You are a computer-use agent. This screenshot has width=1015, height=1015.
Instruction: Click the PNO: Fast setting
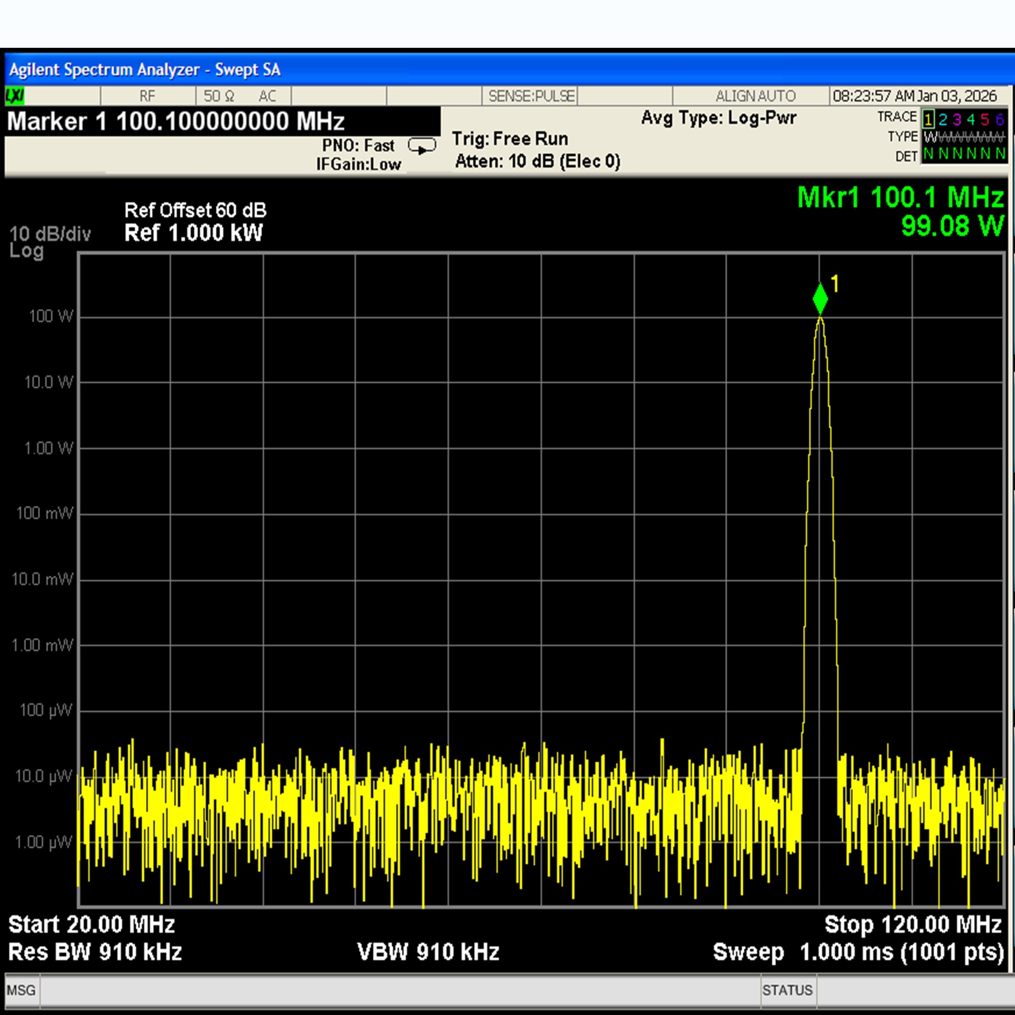[x=358, y=146]
